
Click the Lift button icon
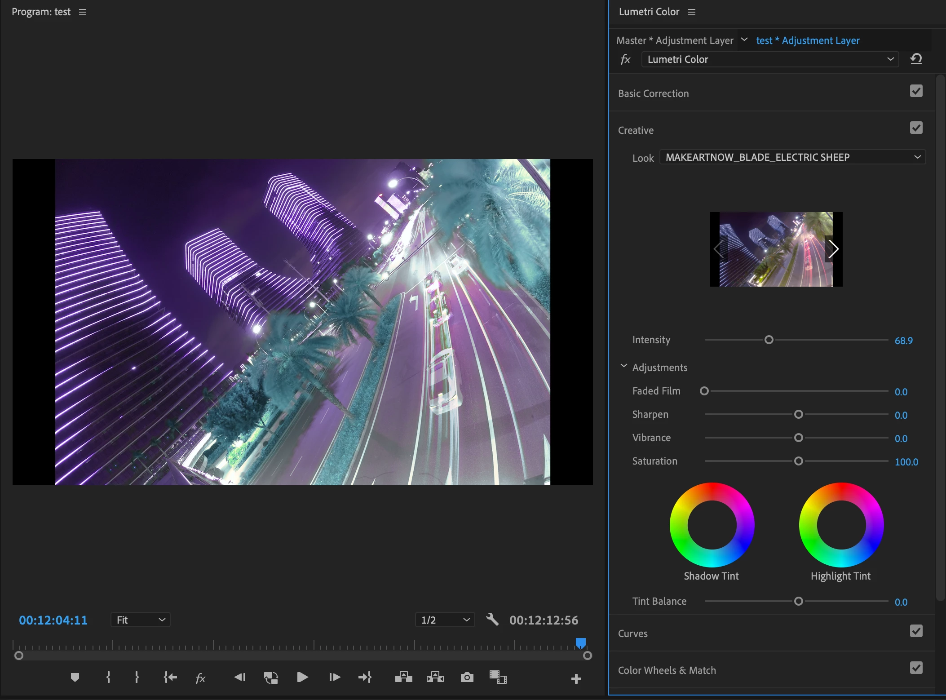[x=403, y=677]
